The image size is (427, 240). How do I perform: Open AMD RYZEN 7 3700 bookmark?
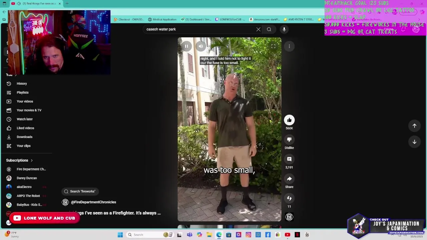point(299,19)
